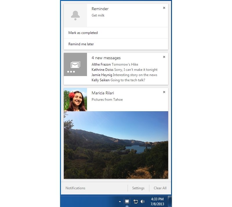Open notification Settings
This screenshot has width=232, height=207.
(138, 188)
